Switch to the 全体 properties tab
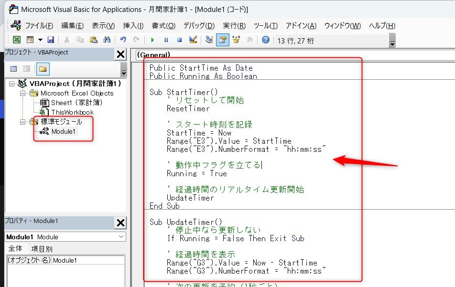The image size is (455, 287). [x=15, y=248]
